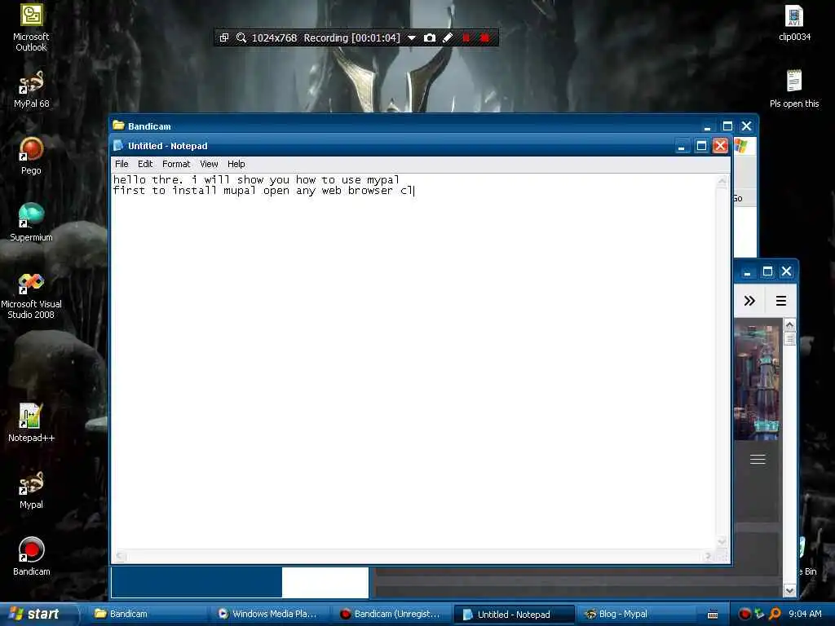Screen dimensions: 835x626
Task: Click the Notepad vertical scrollbar up arrow
Action: [x=722, y=181]
